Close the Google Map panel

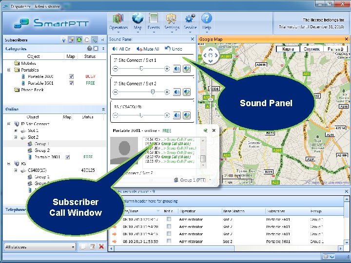[x=347, y=39]
